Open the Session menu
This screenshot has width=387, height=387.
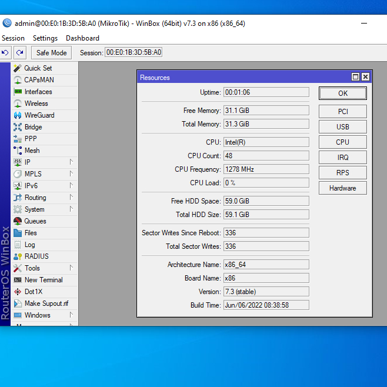click(x=13, y=38)
